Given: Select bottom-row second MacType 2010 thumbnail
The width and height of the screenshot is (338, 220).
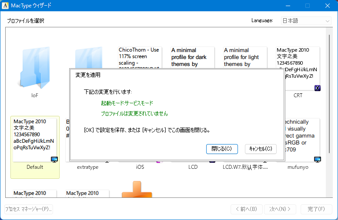Looking at the screenshot, I should 87,194.
